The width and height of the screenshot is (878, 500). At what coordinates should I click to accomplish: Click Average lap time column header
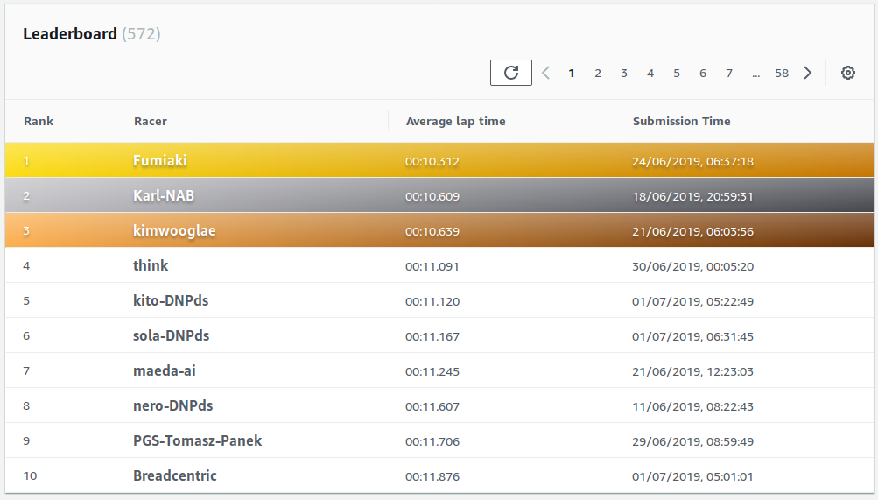(x=456, y=122)
